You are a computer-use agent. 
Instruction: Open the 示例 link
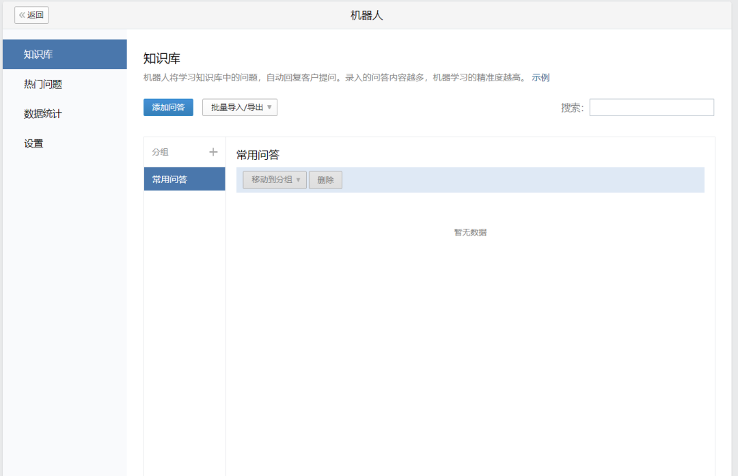coord(541,78)
